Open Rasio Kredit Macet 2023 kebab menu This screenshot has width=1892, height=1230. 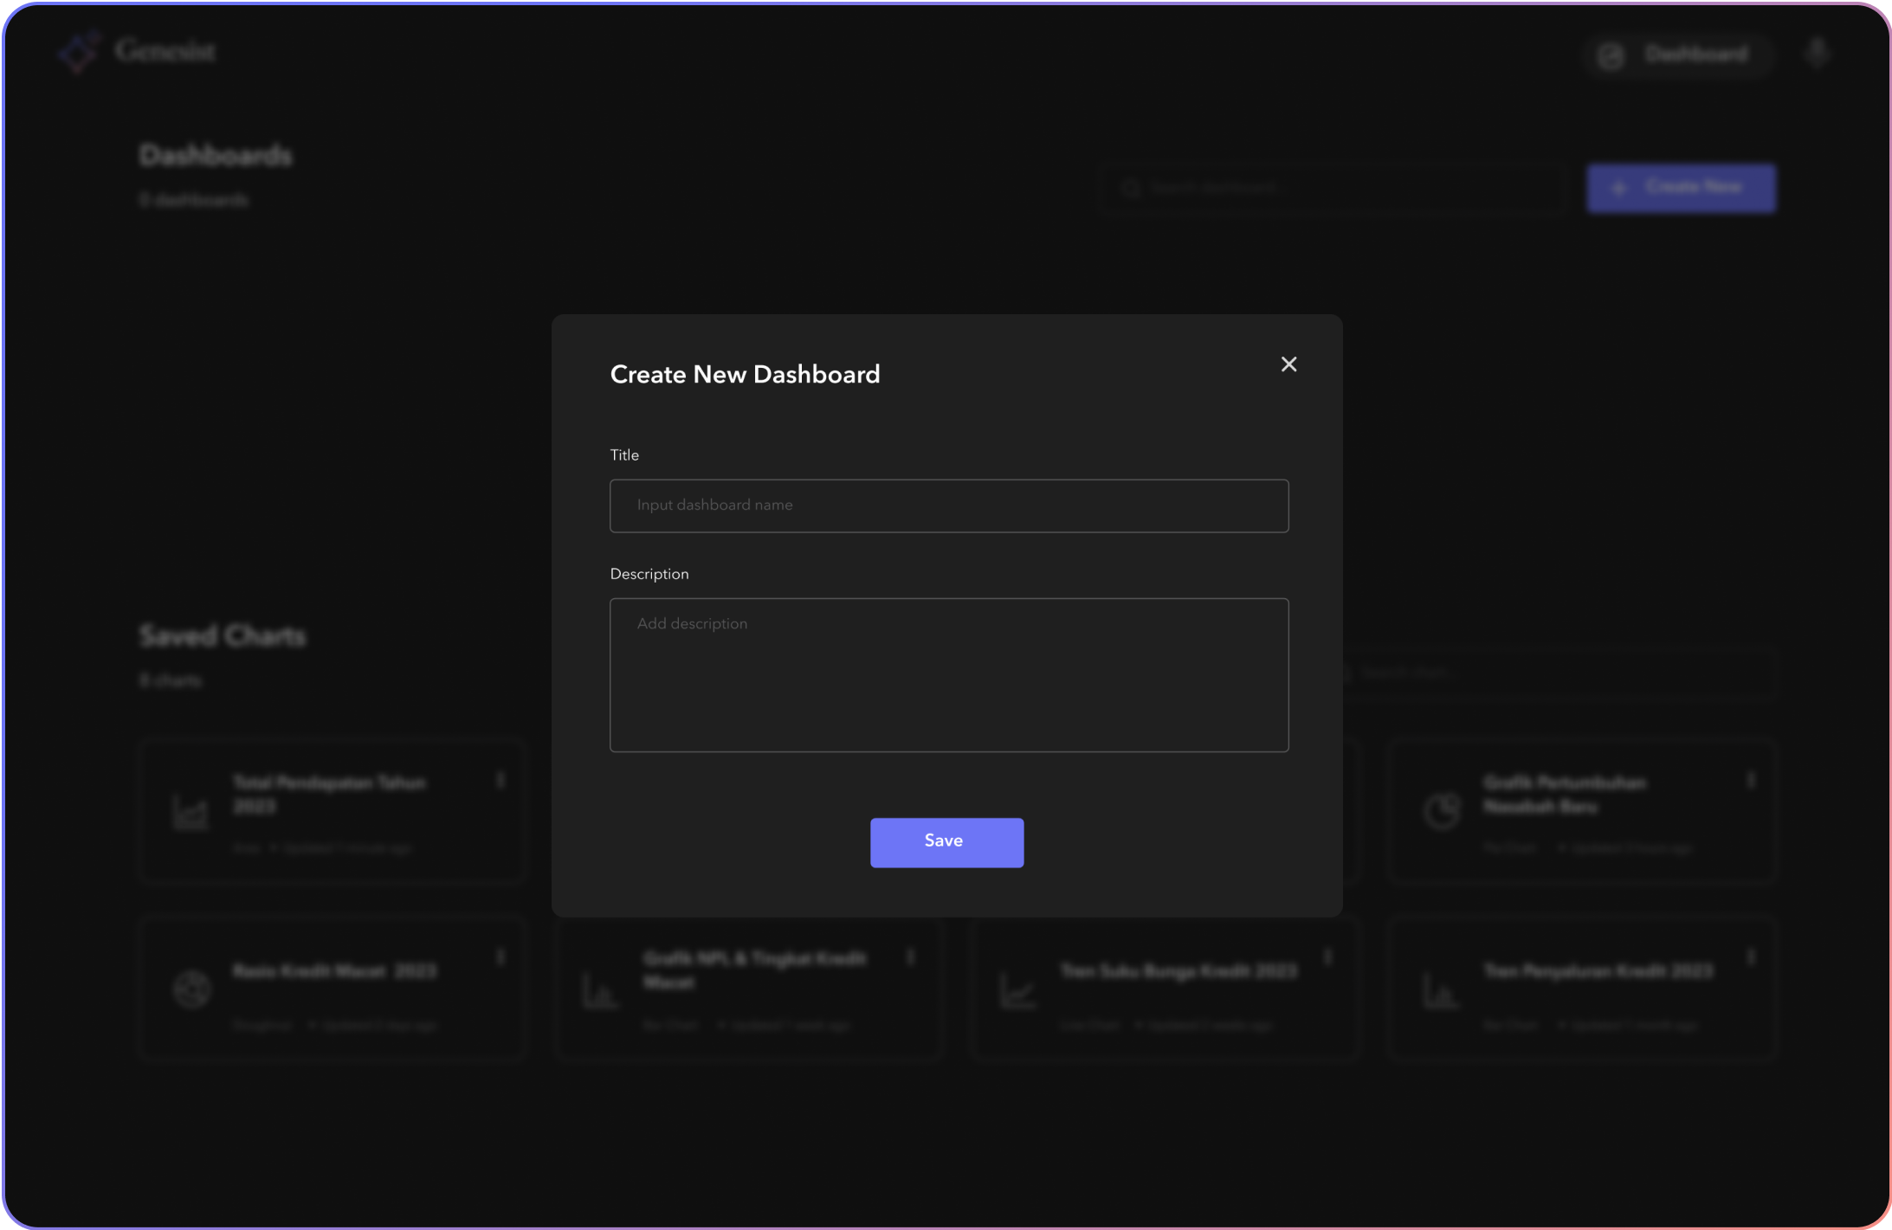[x=500, y=956]
